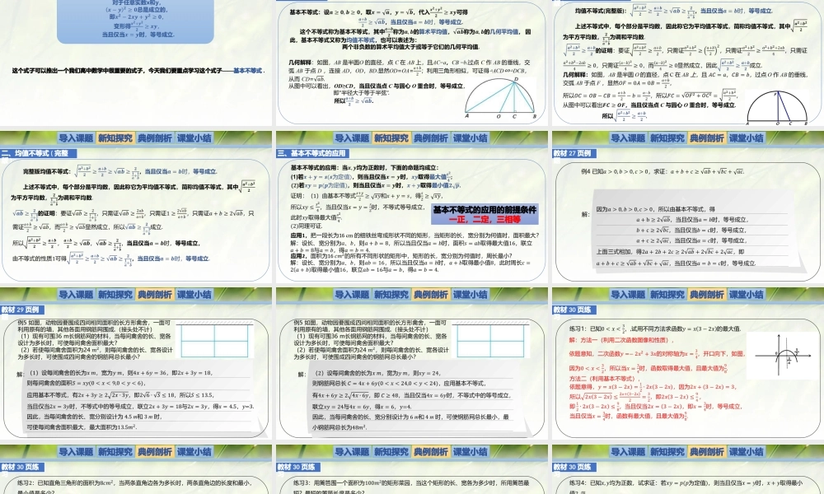Select 典例剖析 tab on 教材27页例 slide
Viewport: 824px width, 494px height.
(707, 138)
